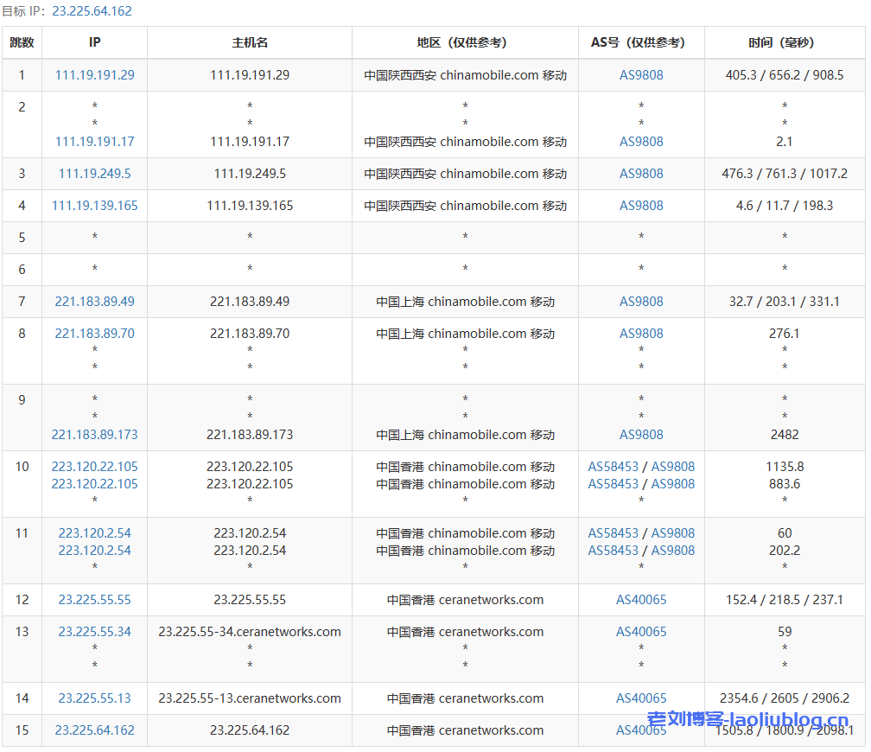Select the blue 111.19.249.5 IP link

pos(95,174)
